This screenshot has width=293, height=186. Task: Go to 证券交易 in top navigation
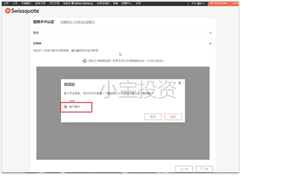40,4
